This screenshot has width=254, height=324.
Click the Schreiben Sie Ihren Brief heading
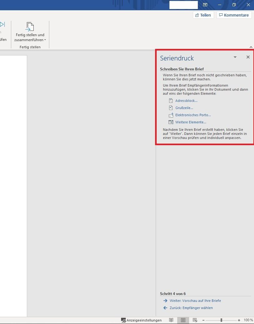pos(182,69)
